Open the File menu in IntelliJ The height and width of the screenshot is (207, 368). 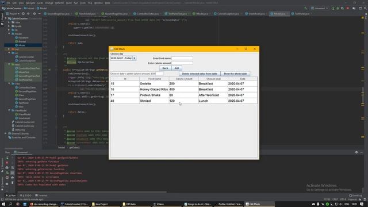[8, 3]
